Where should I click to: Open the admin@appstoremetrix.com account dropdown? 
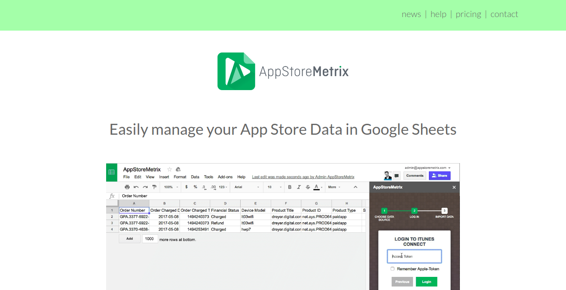click(428, 168)
